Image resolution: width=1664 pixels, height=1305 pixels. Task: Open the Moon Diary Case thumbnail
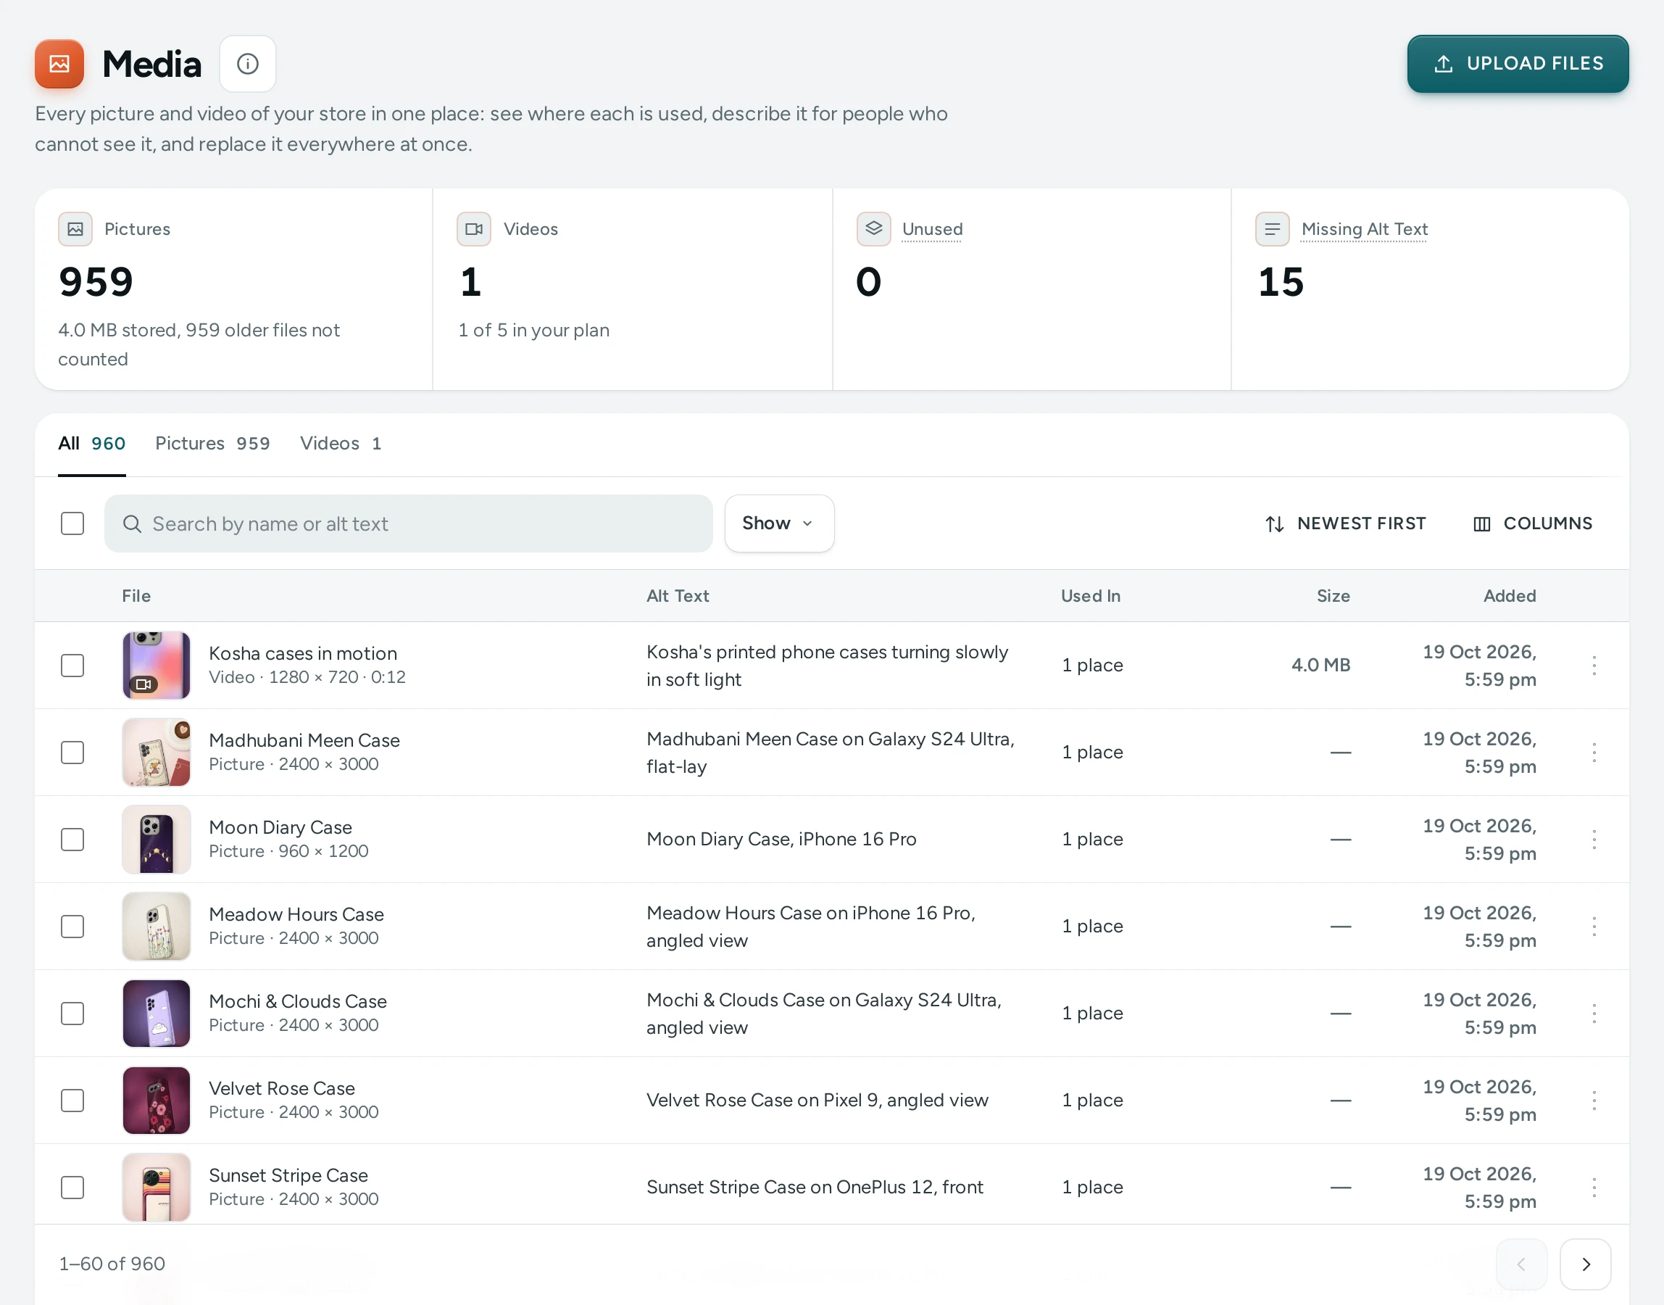pos(157,840)
